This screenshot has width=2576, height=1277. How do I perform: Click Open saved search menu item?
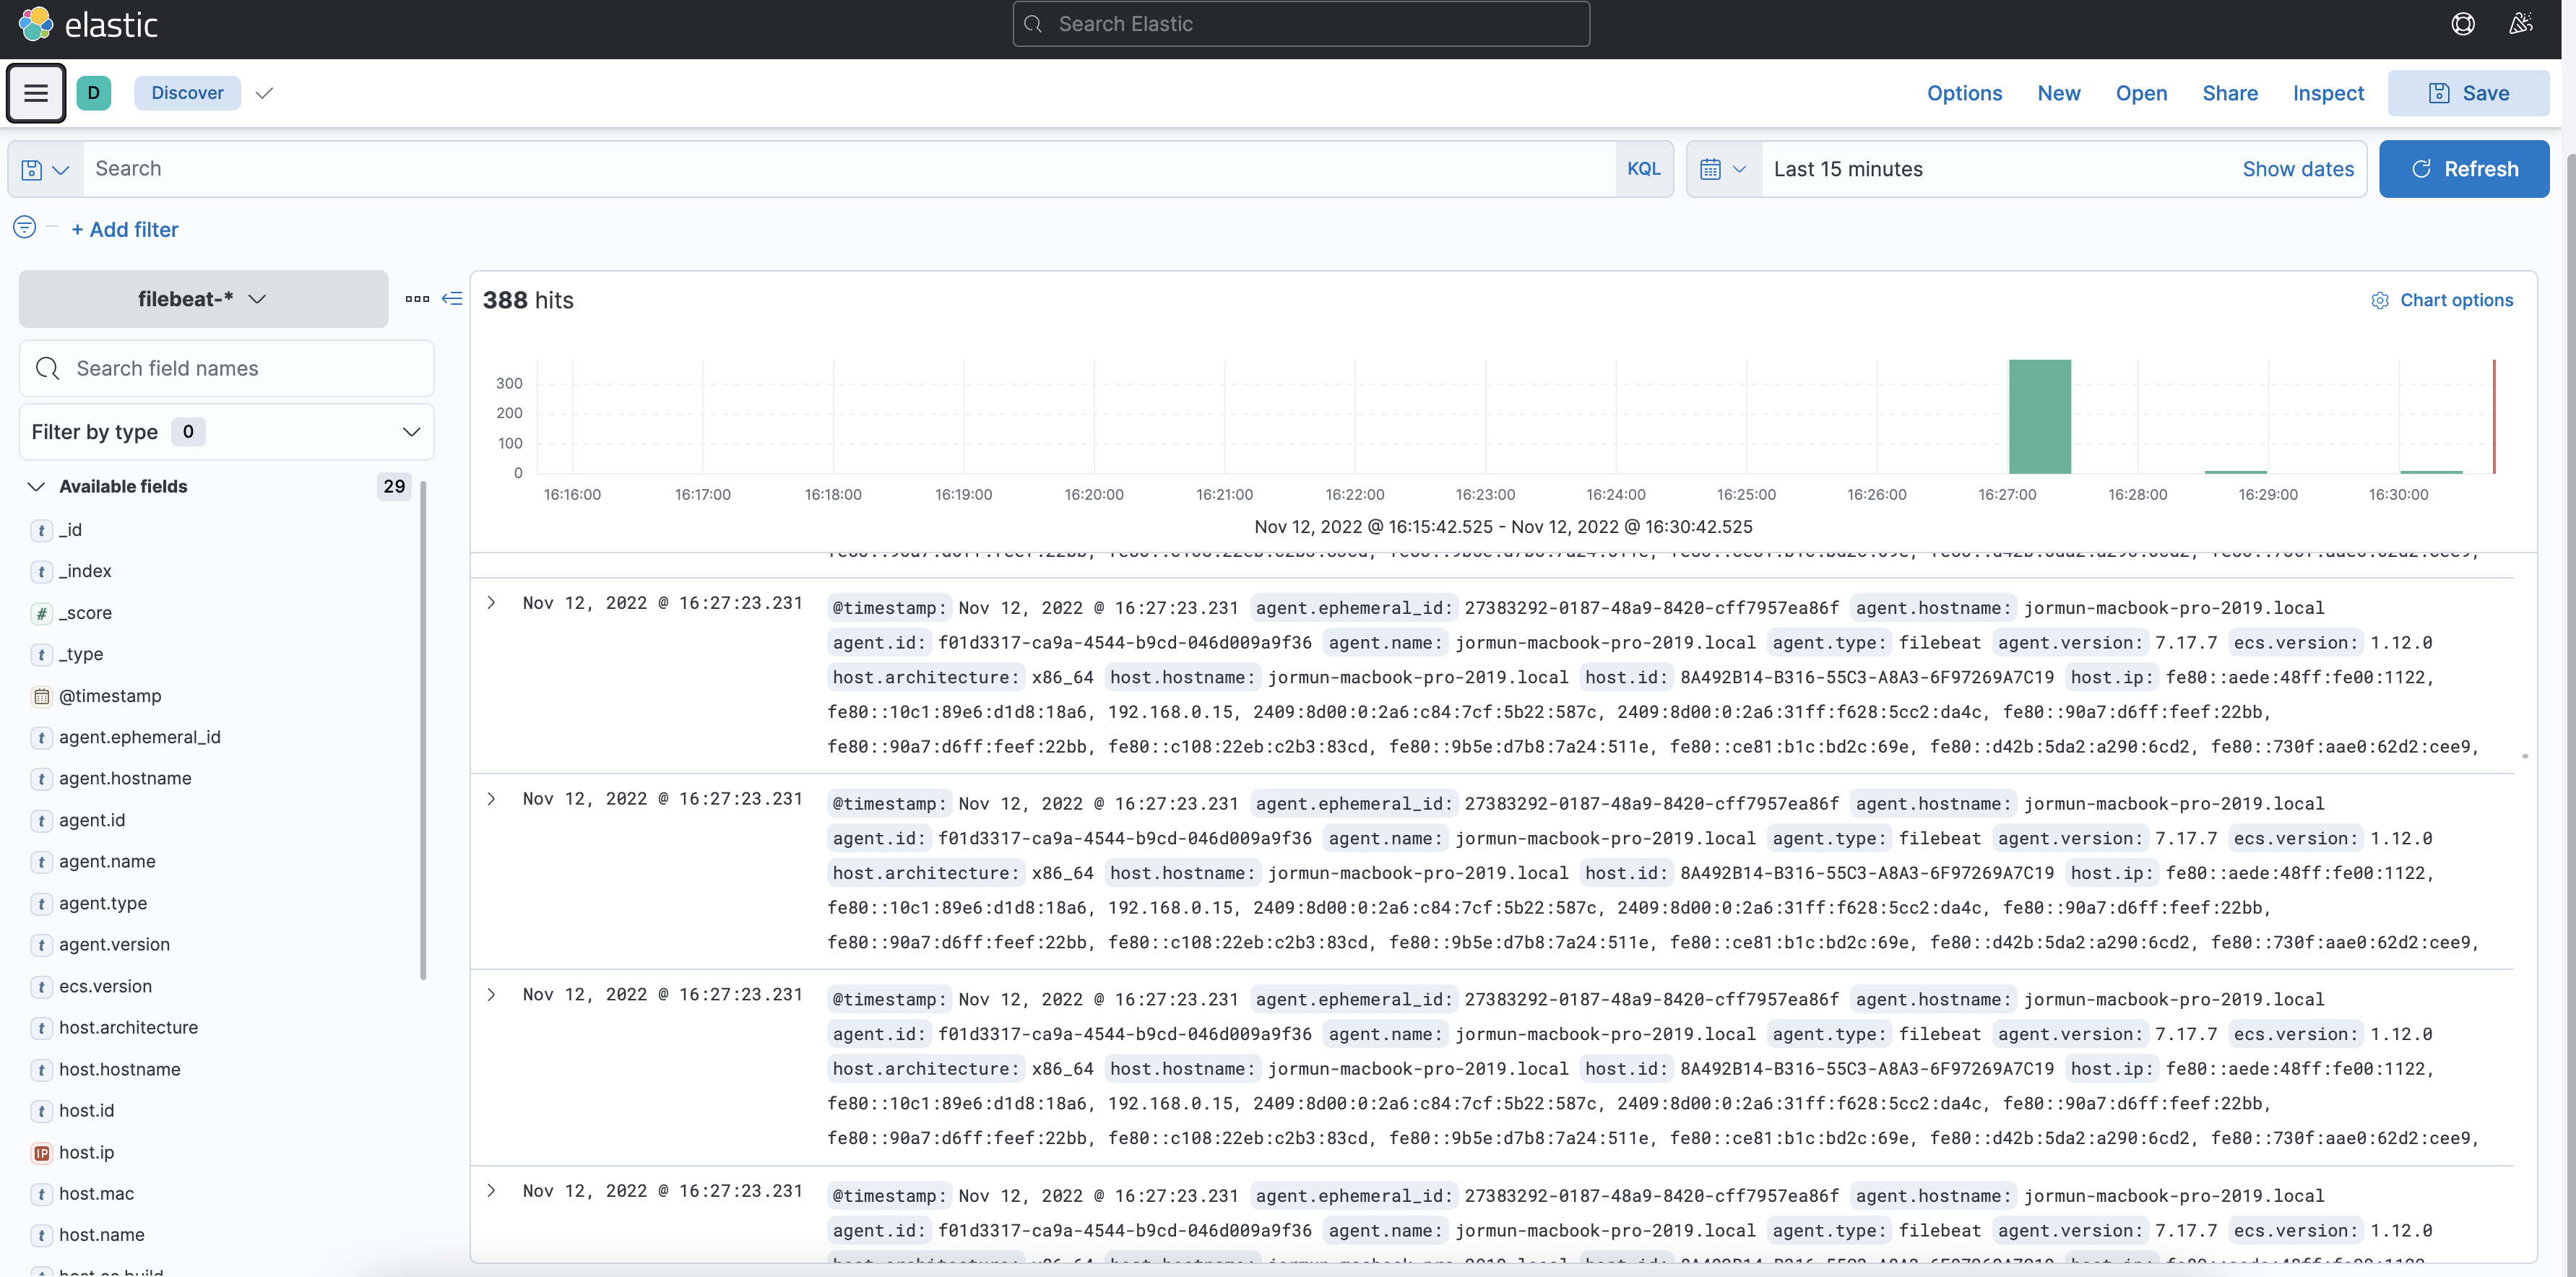pyautogui.click(x=2141, y=93)
